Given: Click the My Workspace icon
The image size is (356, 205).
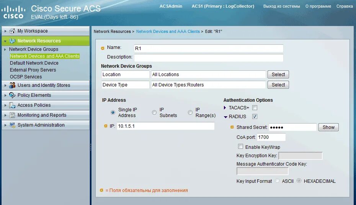Looking at the screenshot, I should pos(12,31).
